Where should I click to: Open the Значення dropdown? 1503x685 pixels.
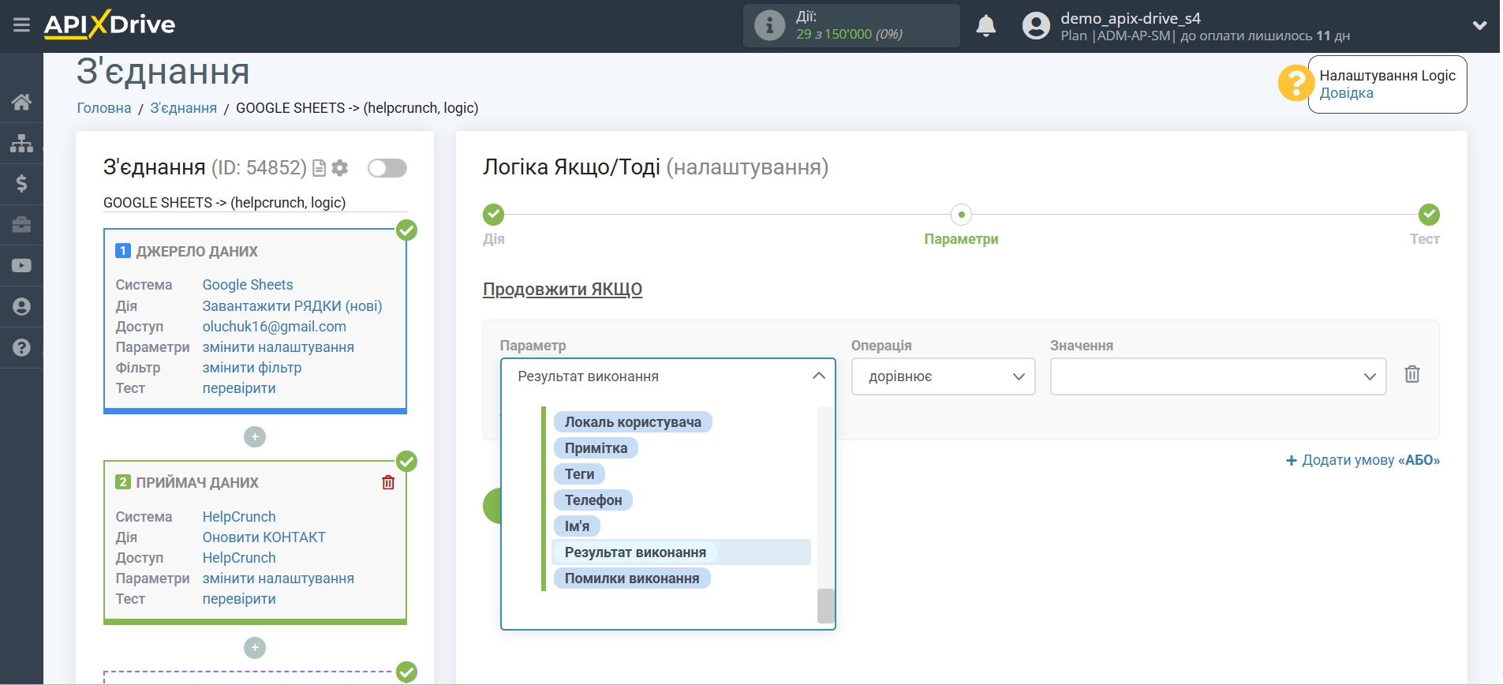tap(1217, 376)
